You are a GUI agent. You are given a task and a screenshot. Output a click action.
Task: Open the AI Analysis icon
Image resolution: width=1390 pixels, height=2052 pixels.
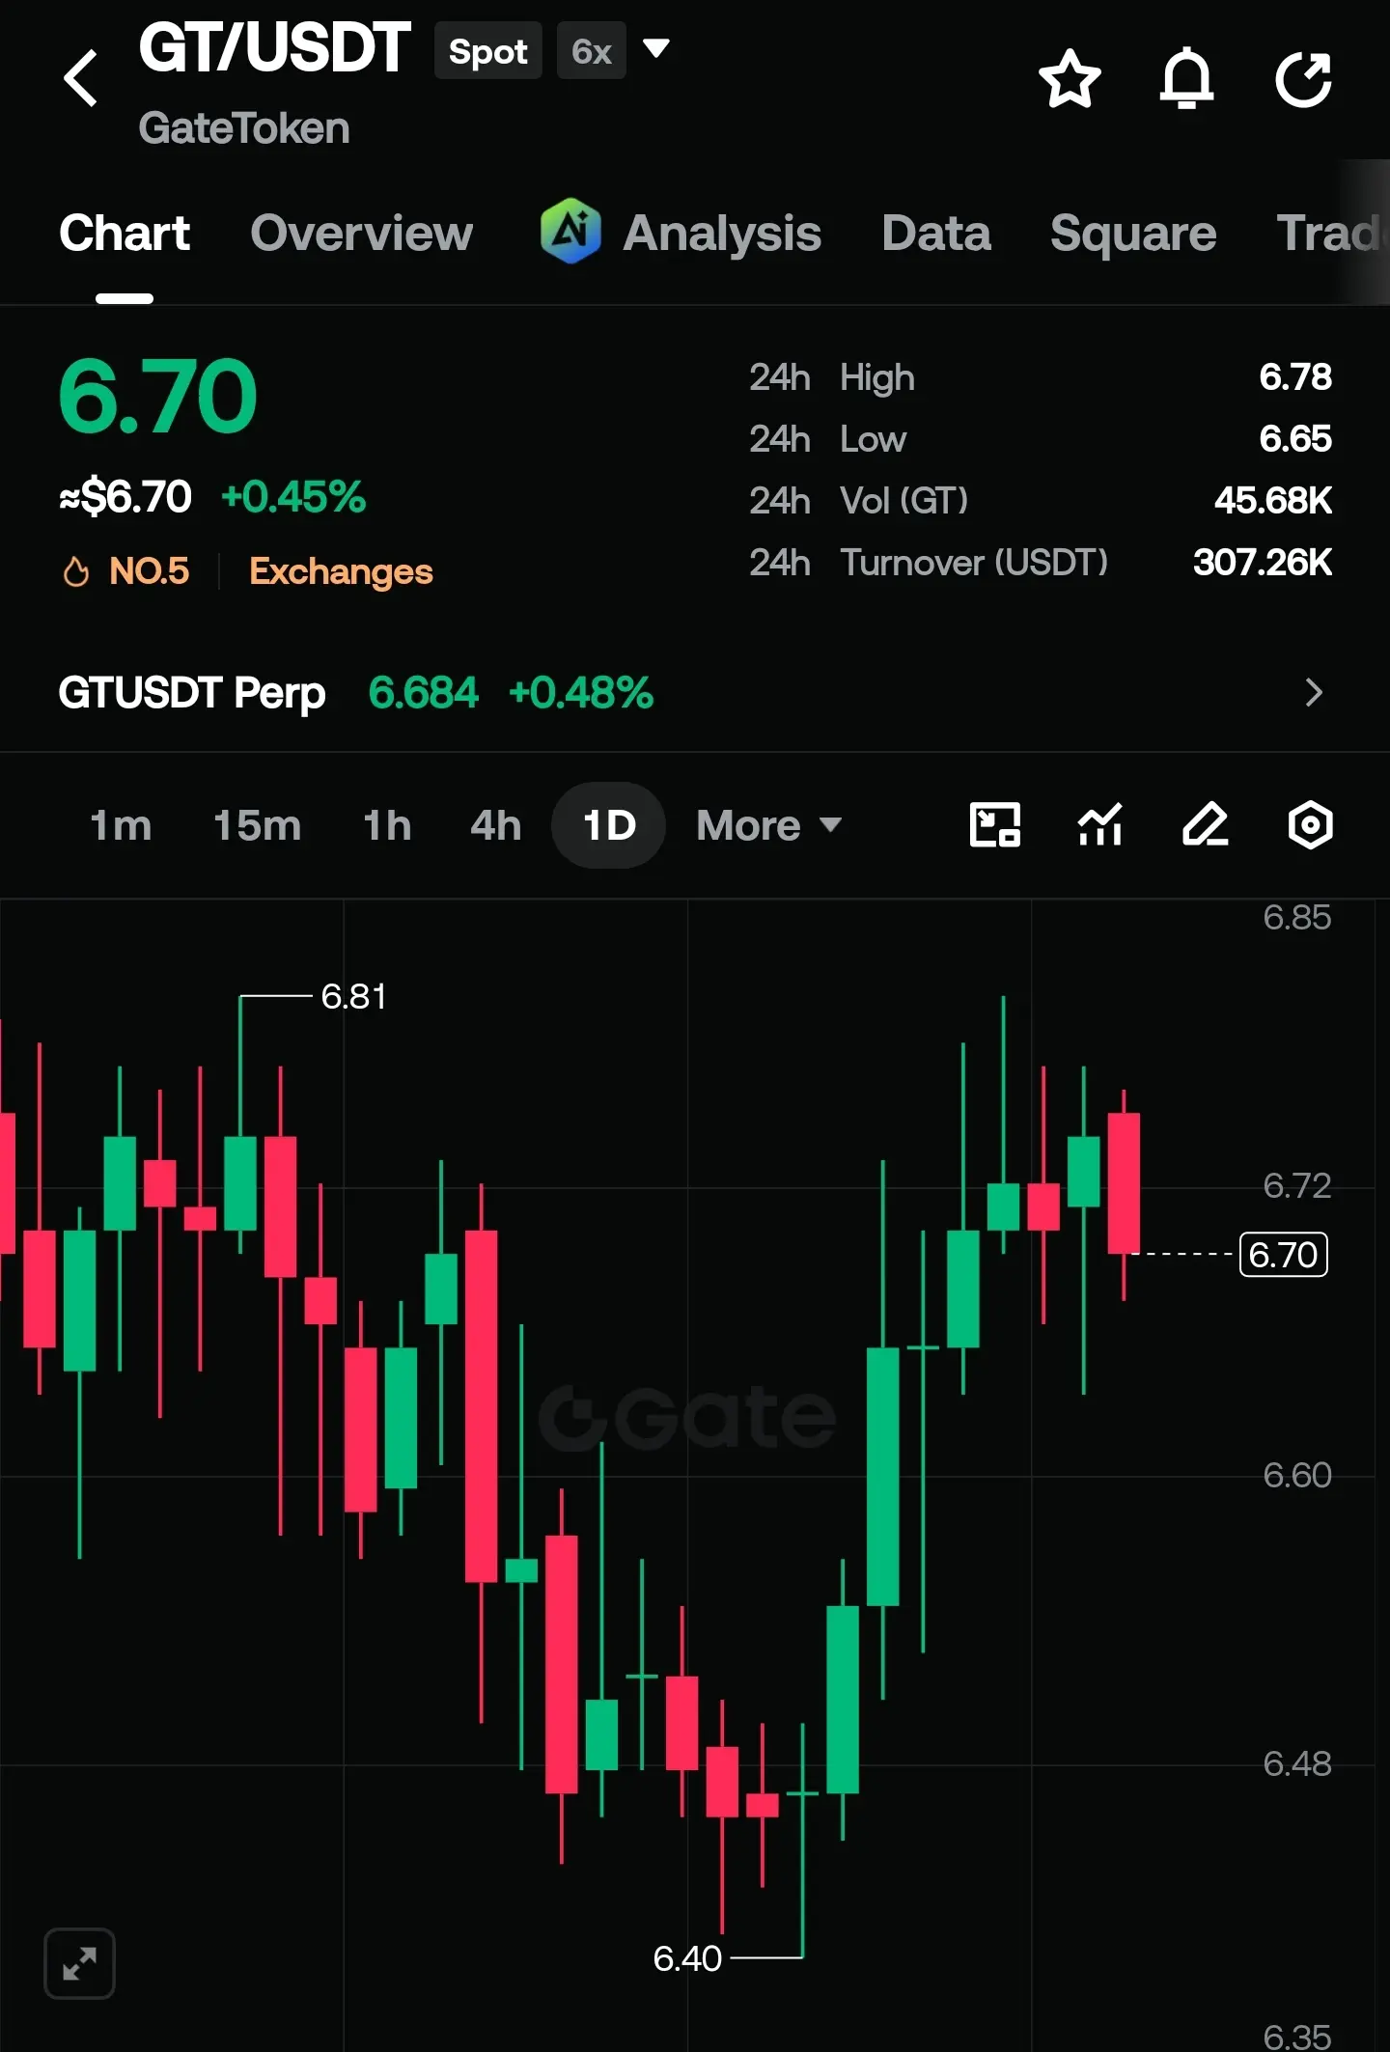click(x=570, y=232)
